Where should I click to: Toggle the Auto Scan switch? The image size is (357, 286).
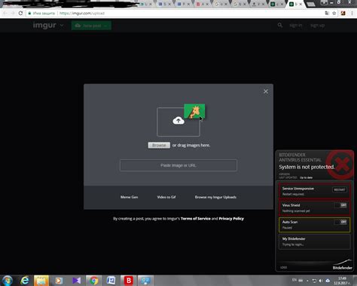[x=340, y=222]
